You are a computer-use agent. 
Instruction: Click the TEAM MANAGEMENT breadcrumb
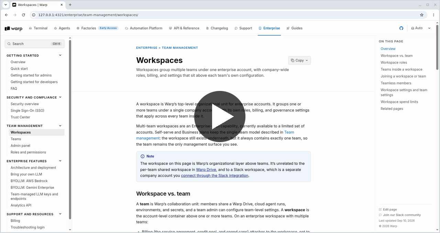[x=180, y=48]
